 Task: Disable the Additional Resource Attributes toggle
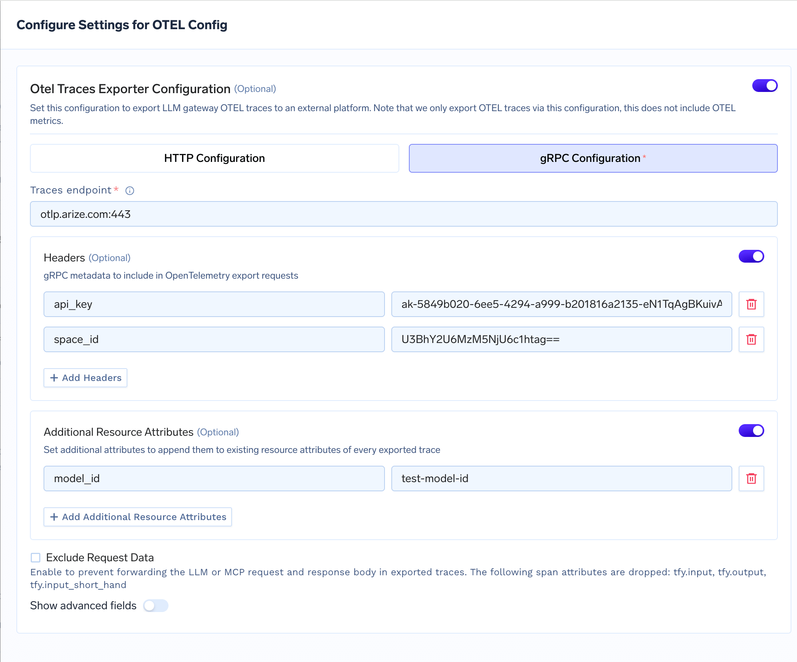(x=751, y=431)
